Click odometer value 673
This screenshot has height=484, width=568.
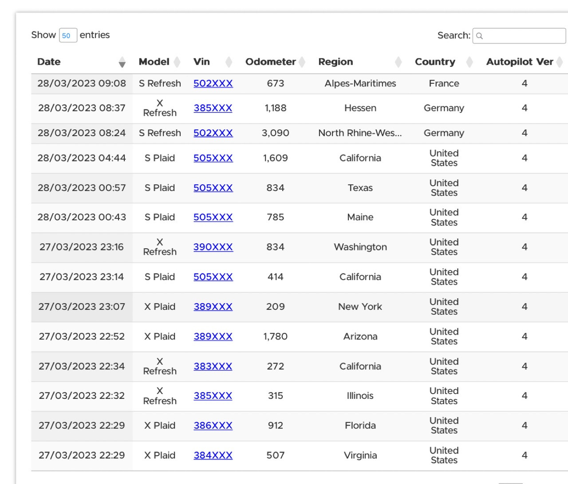276,83
